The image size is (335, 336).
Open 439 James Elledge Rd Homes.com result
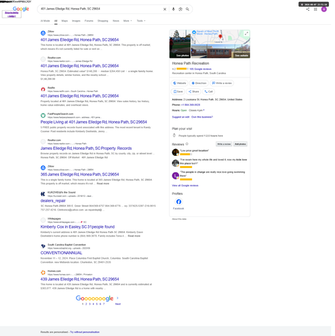point(80,280)
